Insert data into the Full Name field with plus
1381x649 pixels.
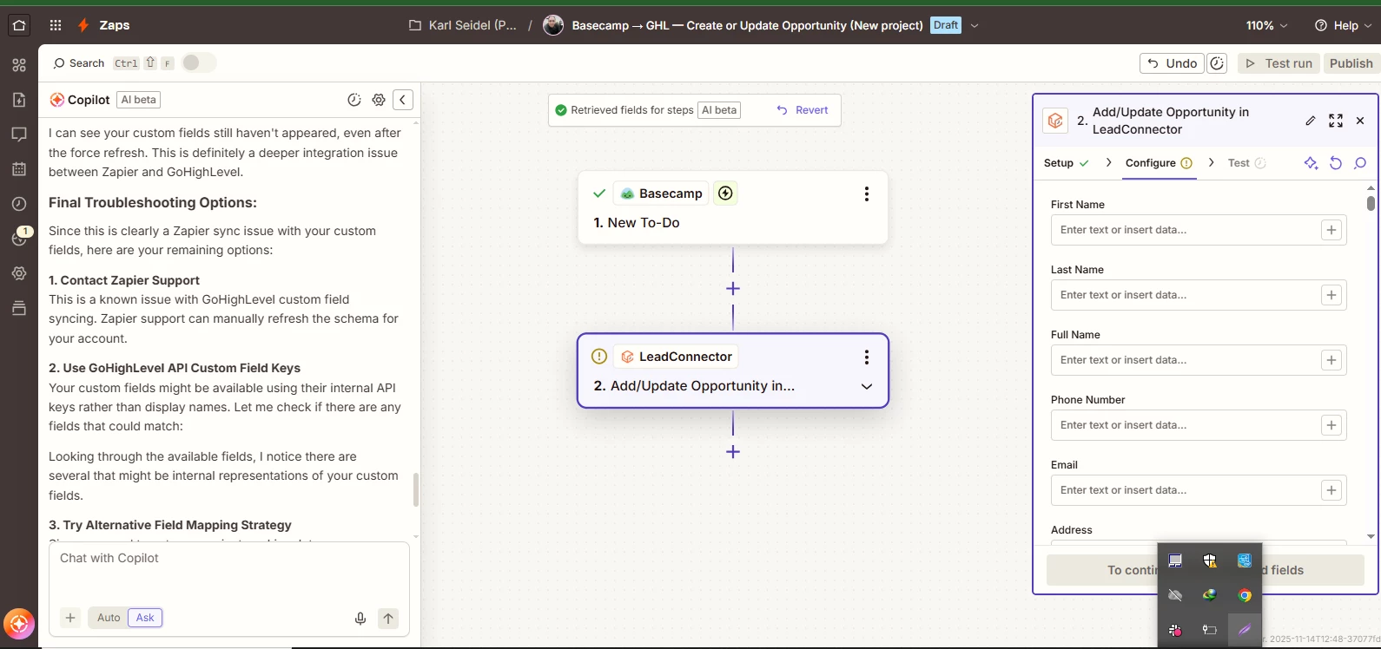click(x=1331, y=360)
